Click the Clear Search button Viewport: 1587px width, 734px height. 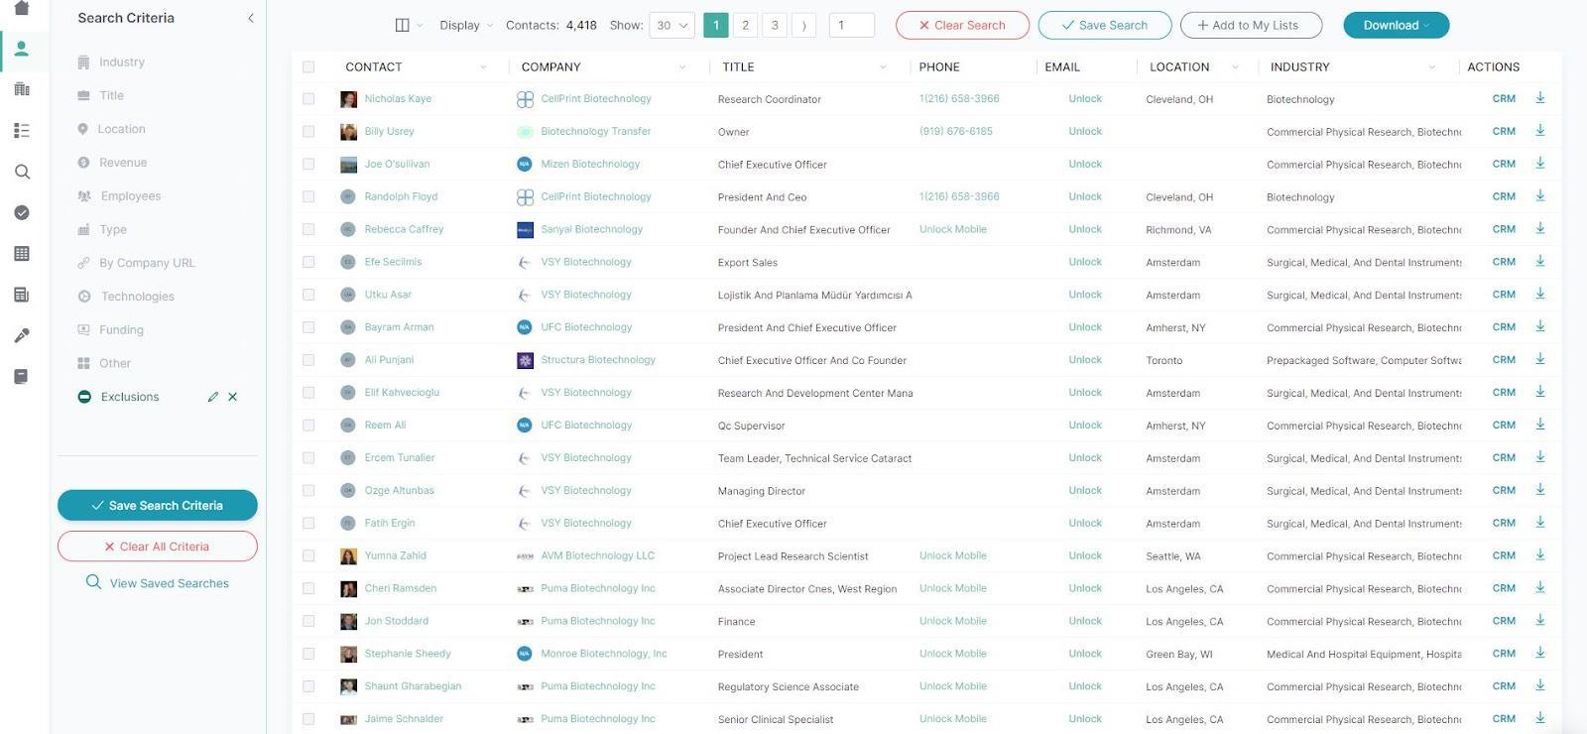point(962,25)
